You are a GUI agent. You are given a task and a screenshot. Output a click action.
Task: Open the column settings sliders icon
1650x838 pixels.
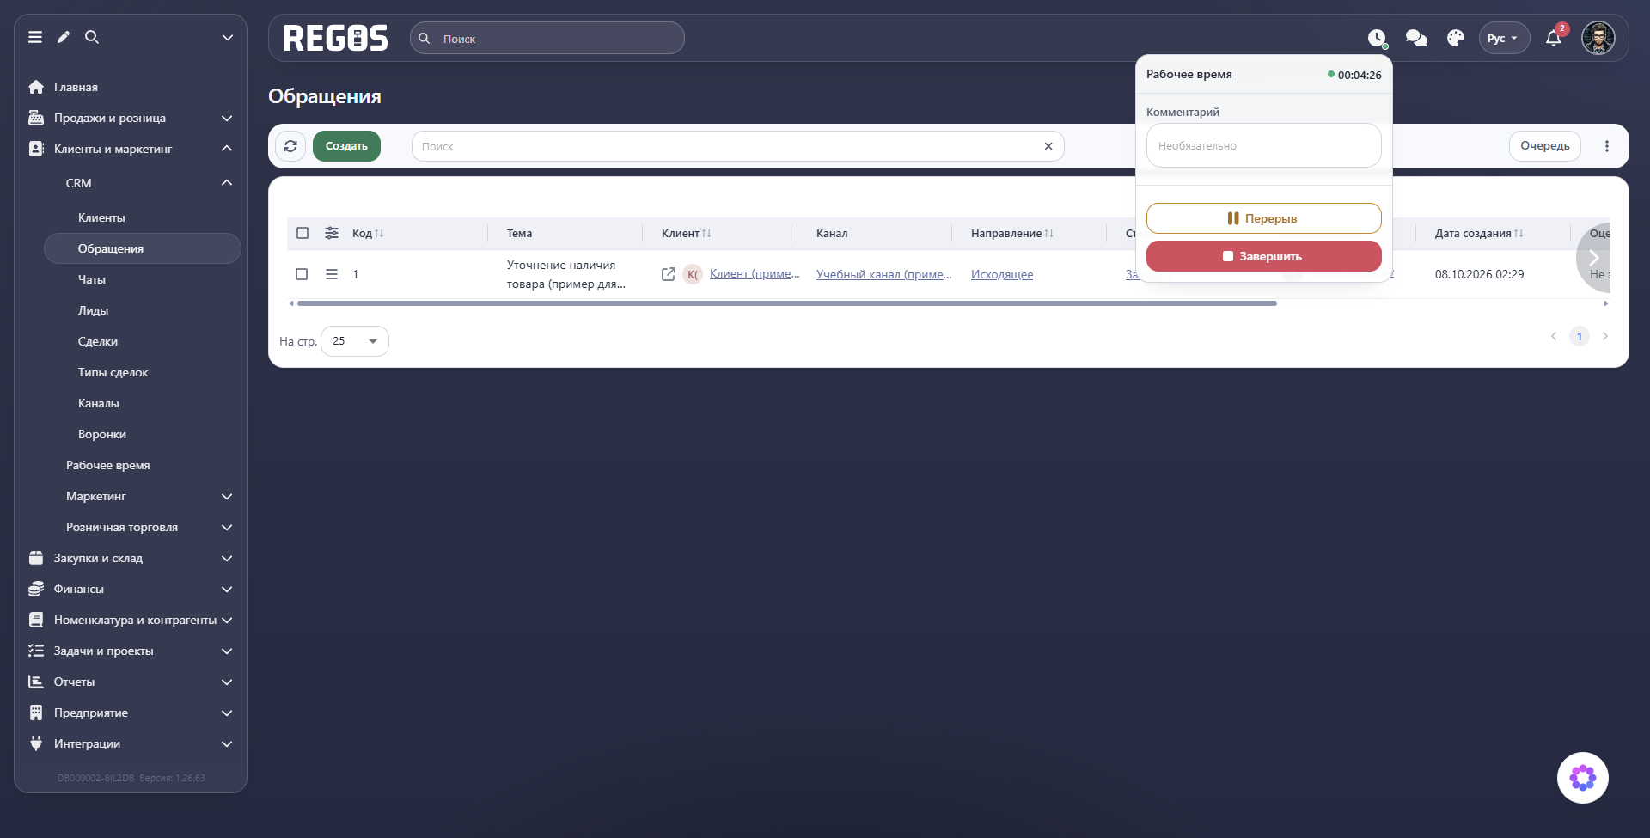332,233
